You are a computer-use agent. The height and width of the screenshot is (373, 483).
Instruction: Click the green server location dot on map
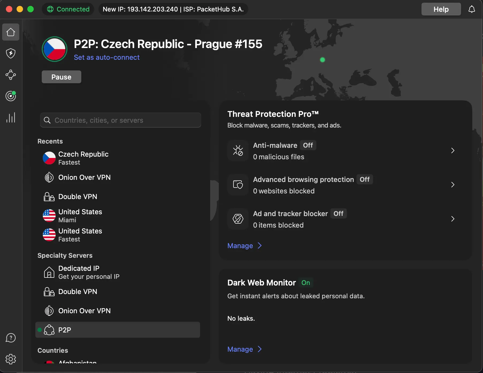pyautogui.click(x=323, y=59)
